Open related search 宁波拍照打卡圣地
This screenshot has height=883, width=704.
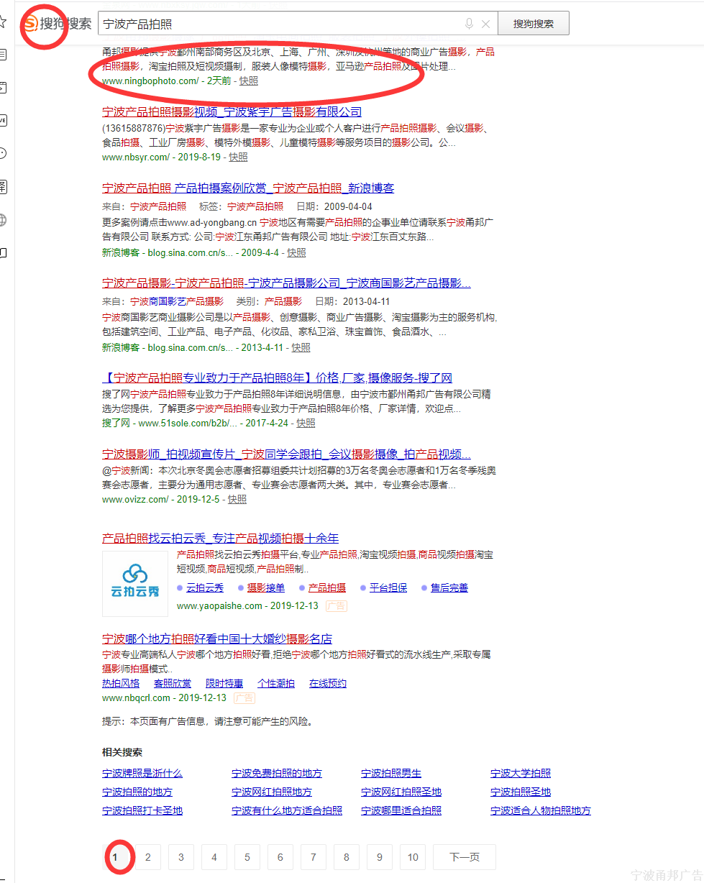(x=142, y=811)
